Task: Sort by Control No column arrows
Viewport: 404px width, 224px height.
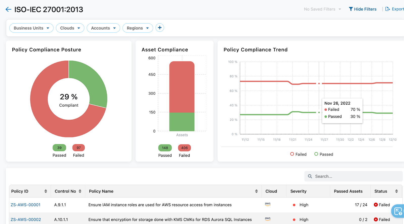Action: [x=80, y=191]
